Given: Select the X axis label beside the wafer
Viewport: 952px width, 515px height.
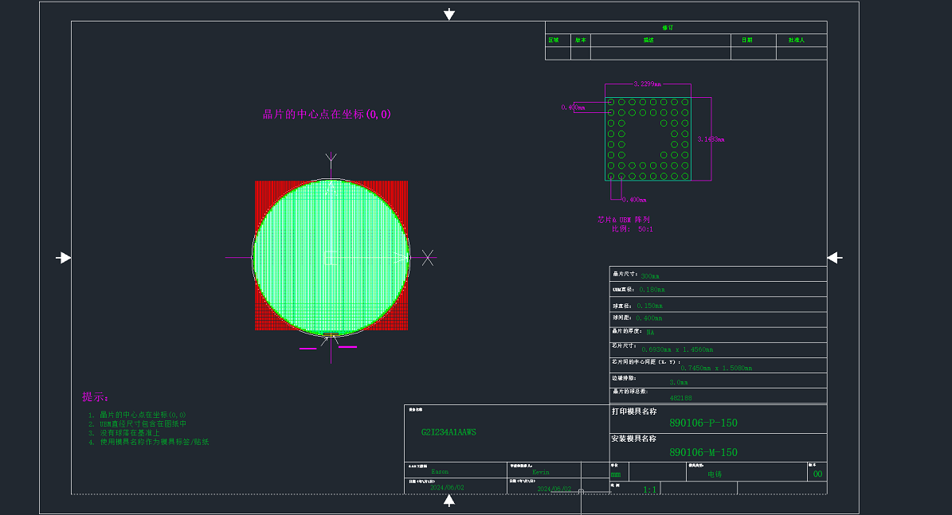Looking at the screenshot, I should pos(428,257).
